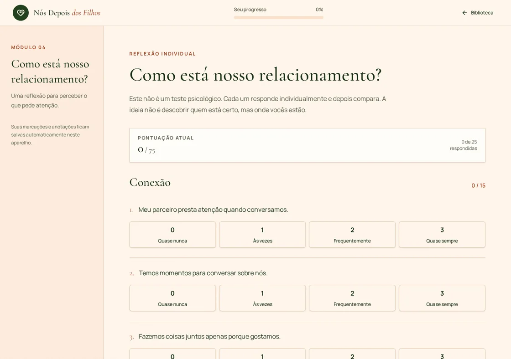The height and width of the screenshot is (359, 511).
Task: Choose 2 Frequentemente for parceiro presta atenção
Action: [x=352, y=235]
